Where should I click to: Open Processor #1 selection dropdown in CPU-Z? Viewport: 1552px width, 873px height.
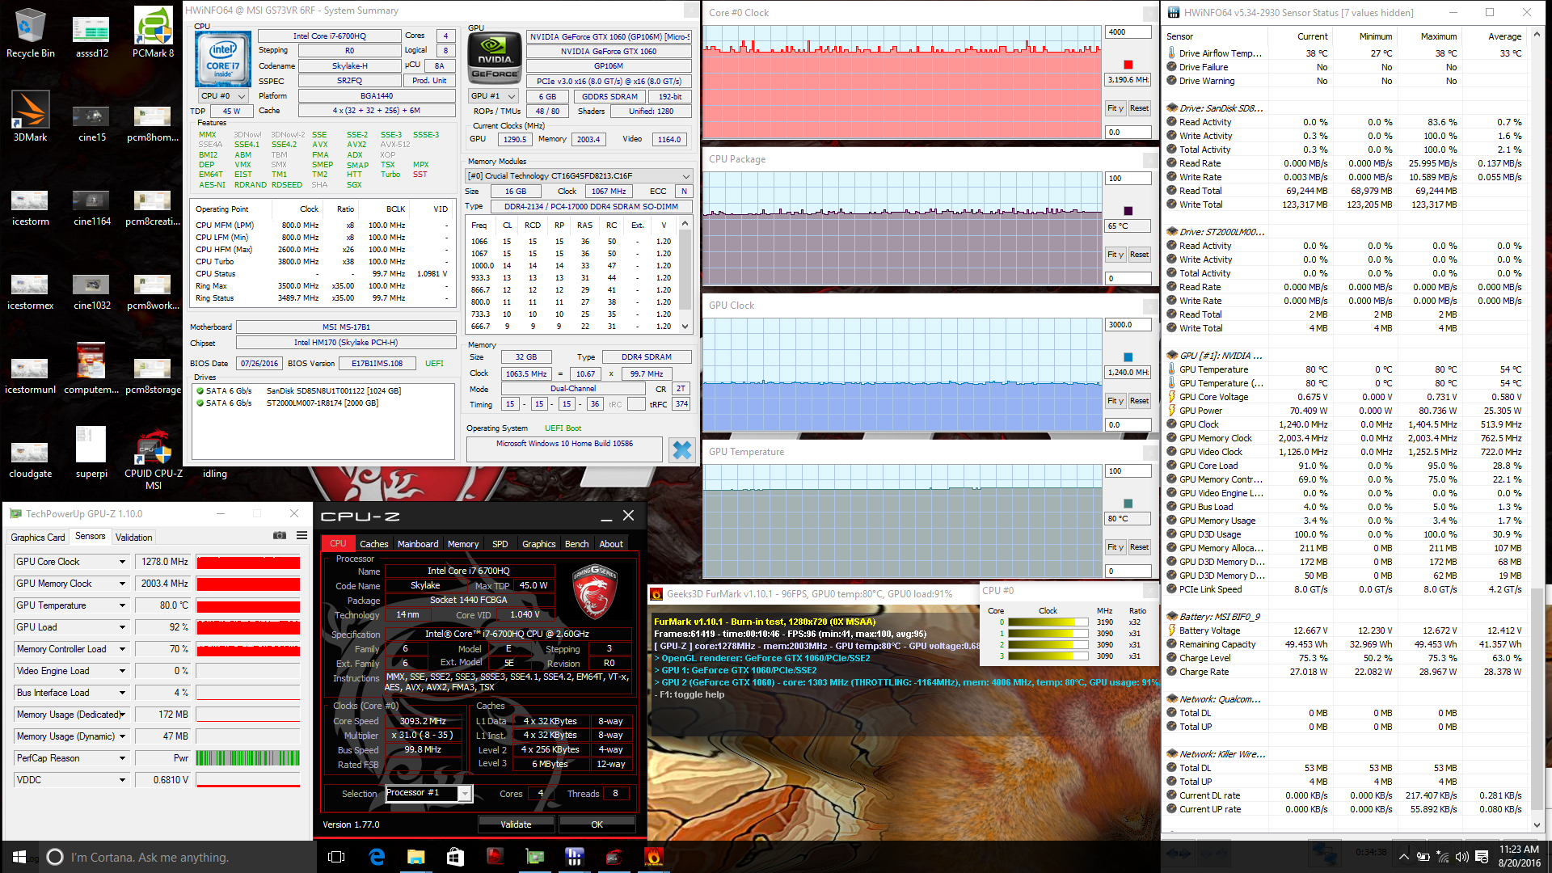(x=464, y=794)
